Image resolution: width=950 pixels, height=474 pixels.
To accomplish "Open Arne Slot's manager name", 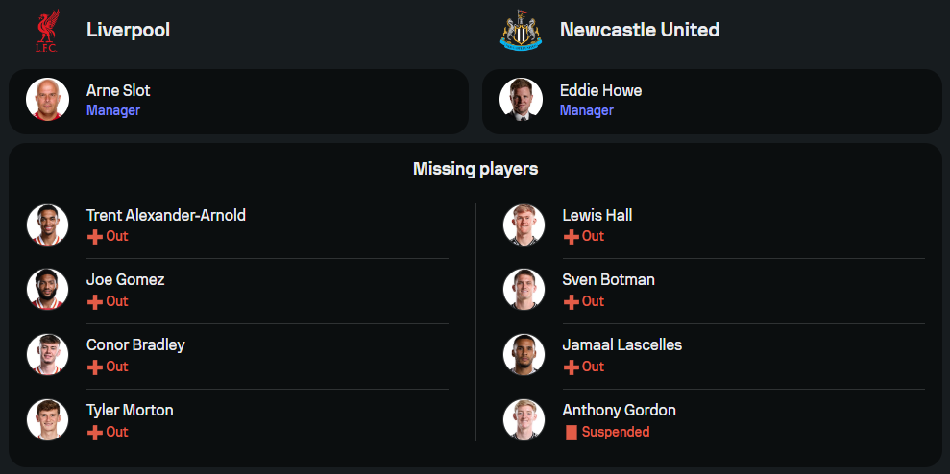I will tap(118, 90).
